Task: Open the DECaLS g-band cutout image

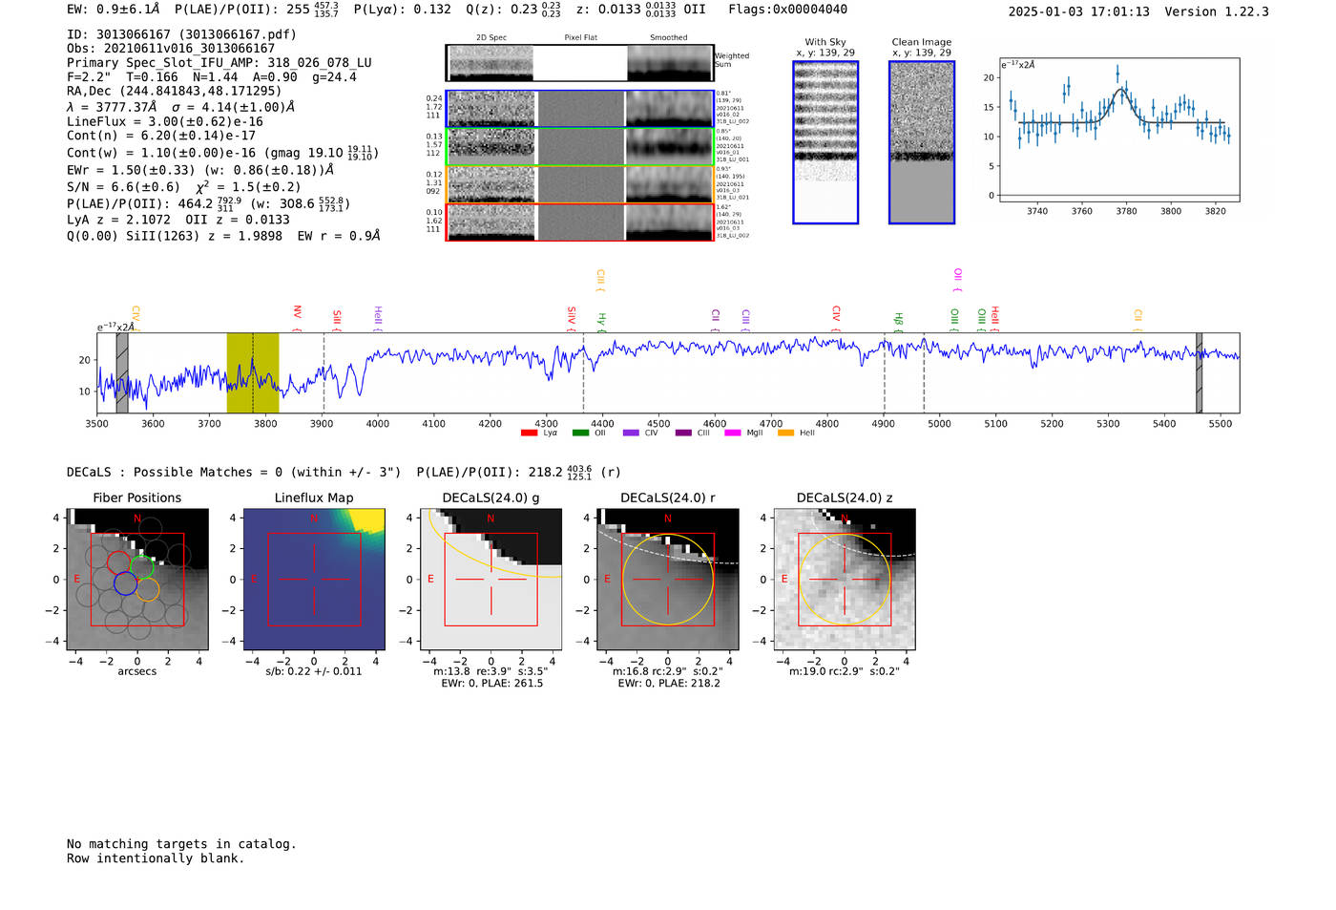Action: (491, 580)
